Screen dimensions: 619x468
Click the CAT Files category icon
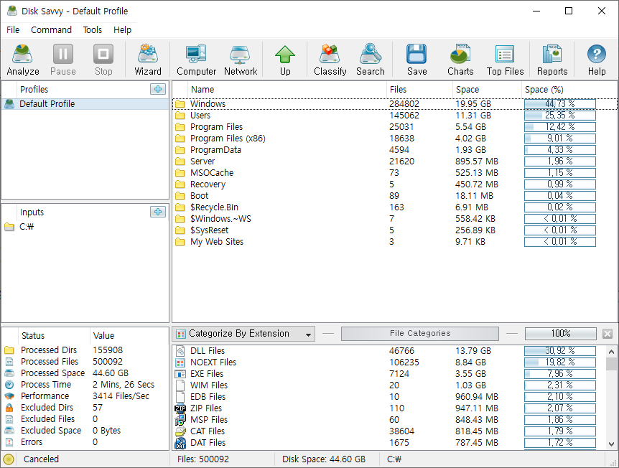180,431
